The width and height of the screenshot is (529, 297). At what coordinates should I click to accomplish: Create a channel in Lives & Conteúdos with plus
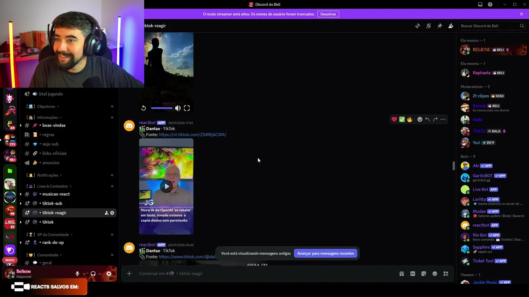(112, 186)
